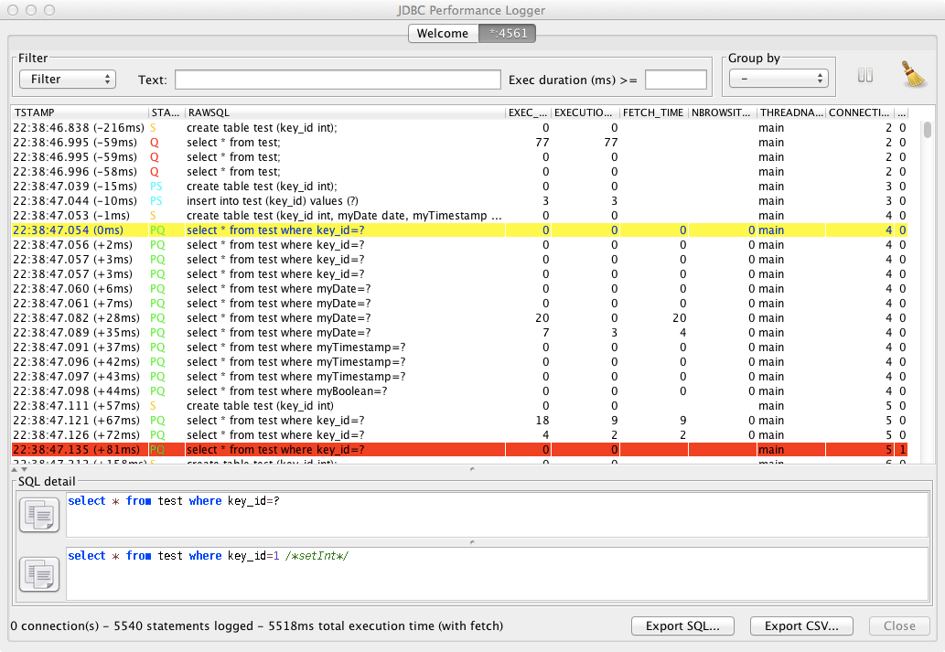The width and height of the screenshot is (945, 652).
Task: Click the pause logging icon
Action: (x=864, y=75)
